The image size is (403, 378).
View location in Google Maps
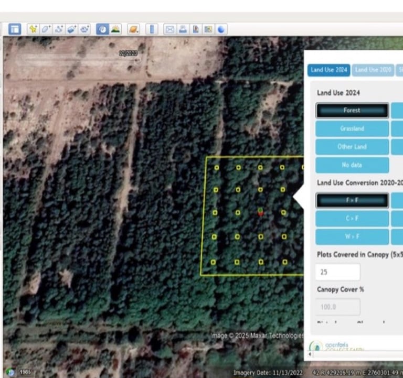[x=208, y=29]
